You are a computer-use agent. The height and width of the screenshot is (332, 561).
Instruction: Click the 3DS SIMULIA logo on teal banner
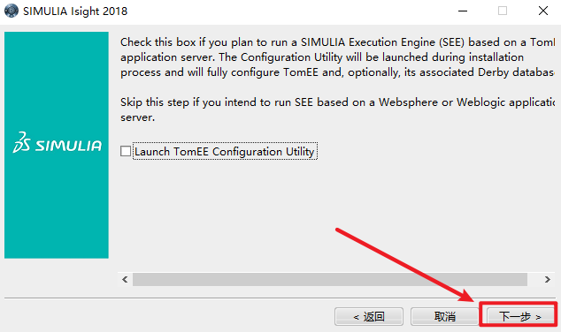pos(58,143)
